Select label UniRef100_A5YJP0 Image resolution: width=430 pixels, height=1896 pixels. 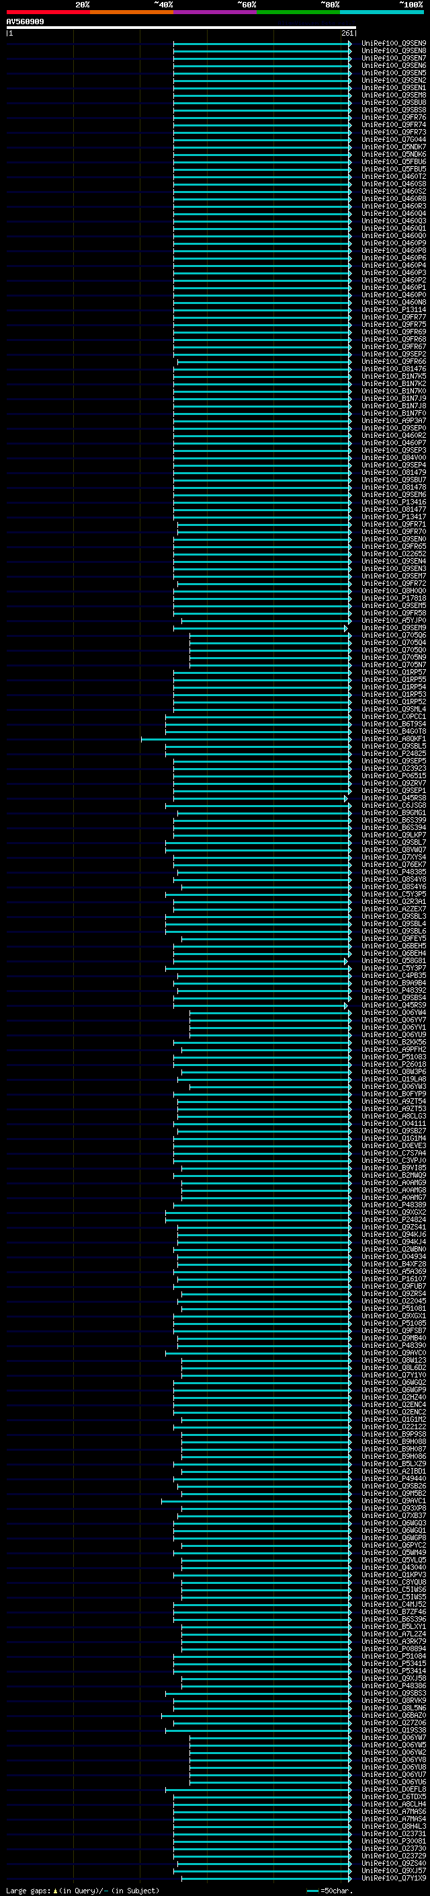point(394,621)
